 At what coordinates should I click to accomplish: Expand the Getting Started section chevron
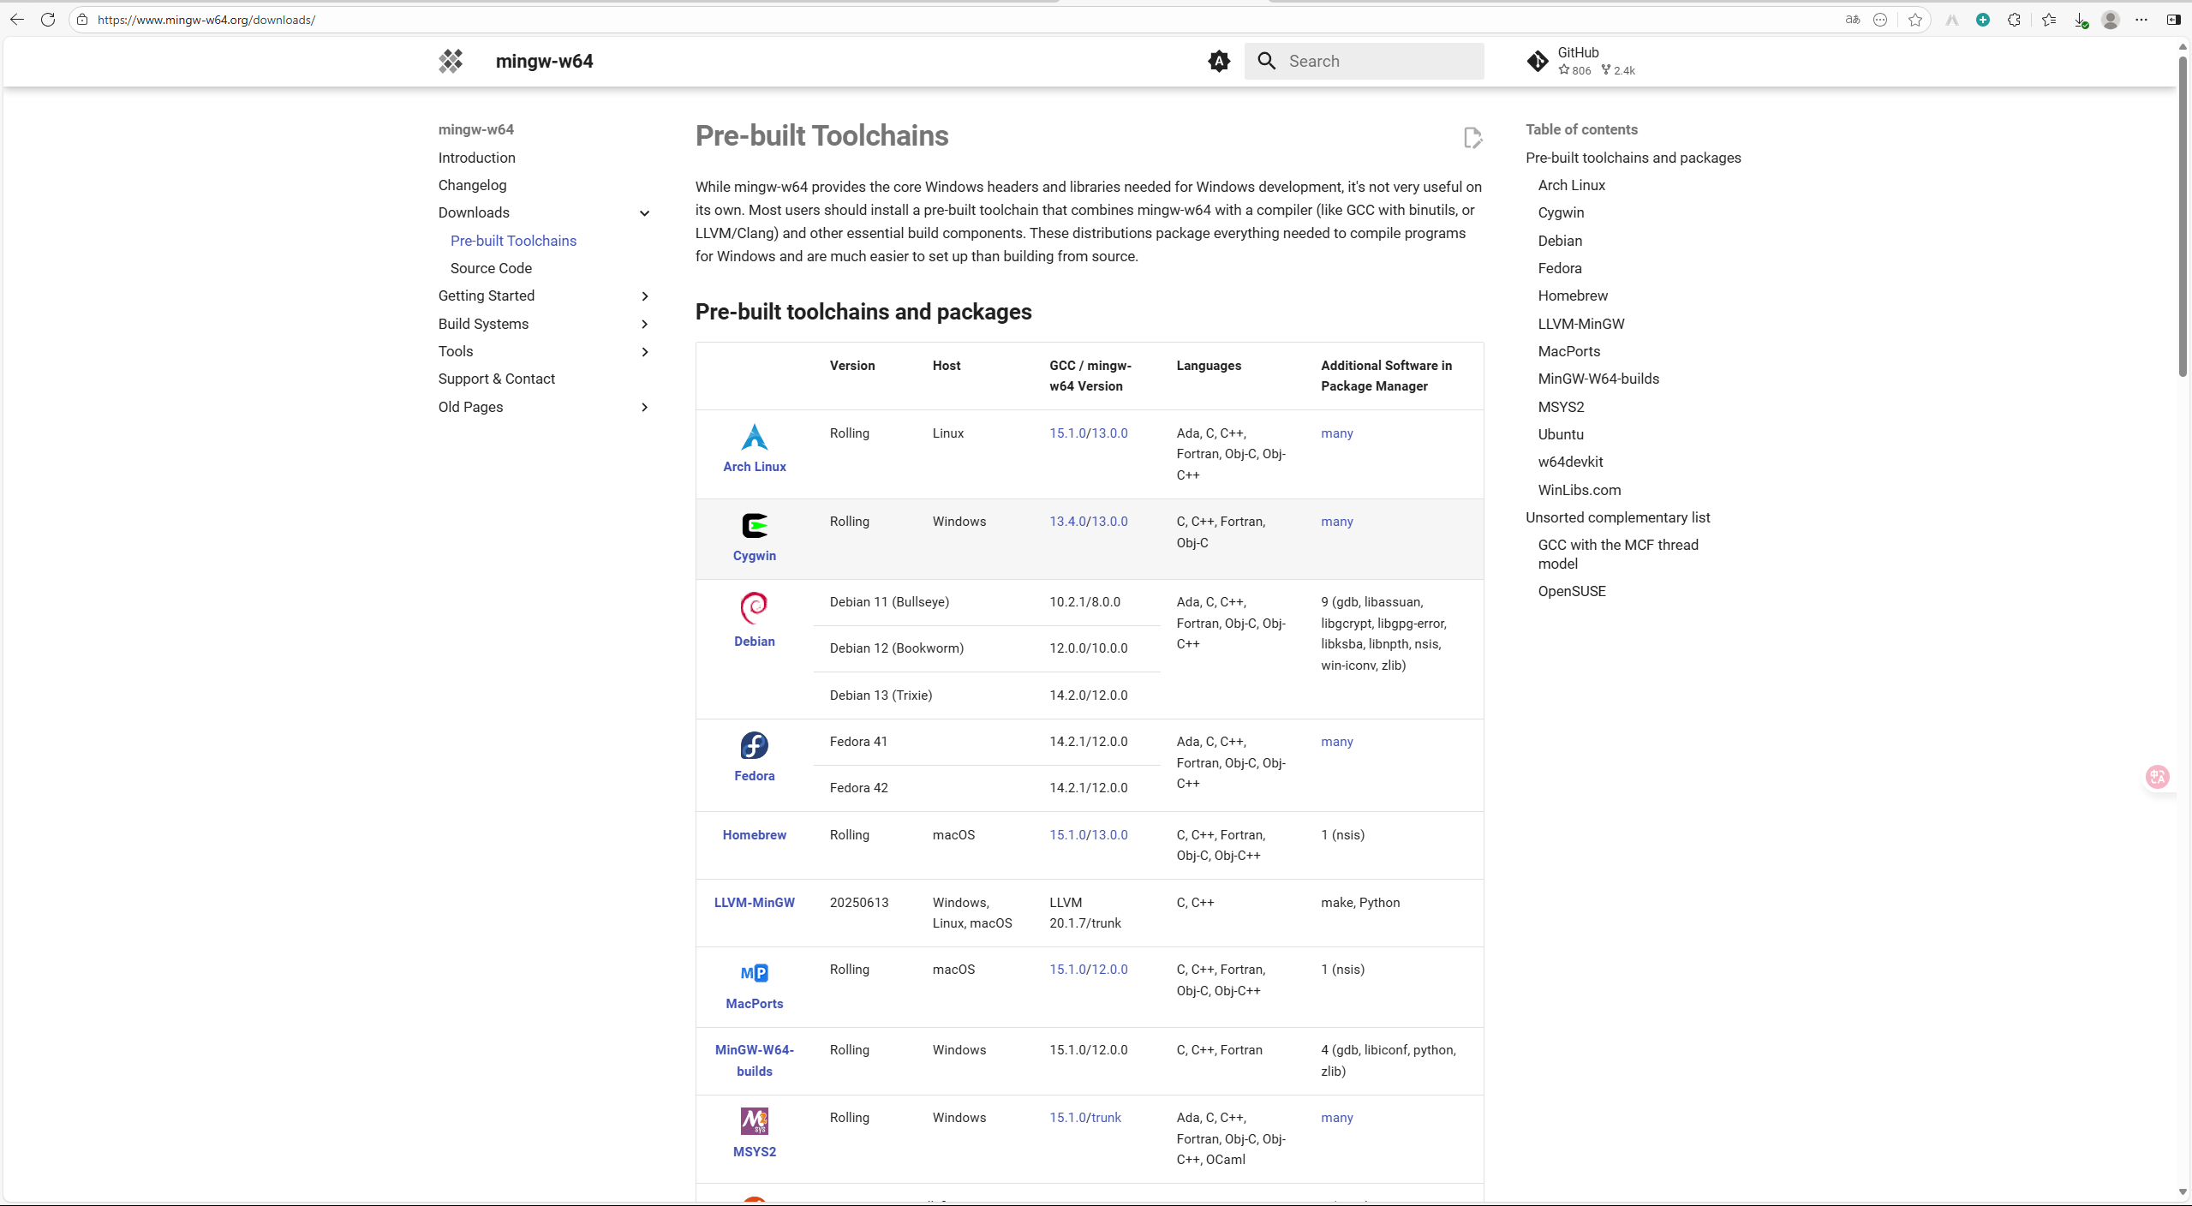click(645, 296)
